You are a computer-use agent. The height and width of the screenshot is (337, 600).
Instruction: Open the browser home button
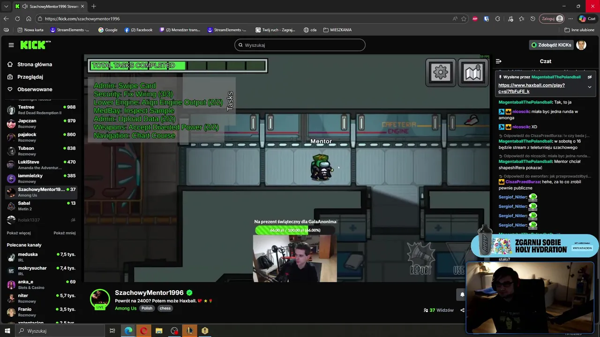pyautogui.click(x=29, y=19)
